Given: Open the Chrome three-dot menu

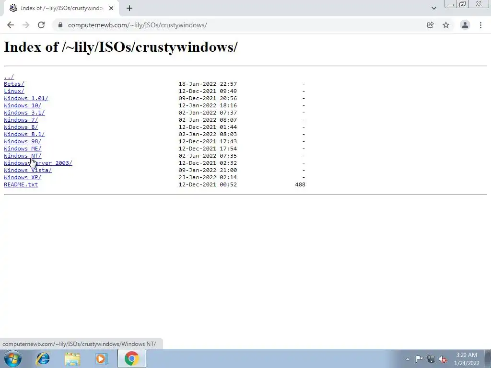Looking at the screenshot, I should tap(480, 25).
